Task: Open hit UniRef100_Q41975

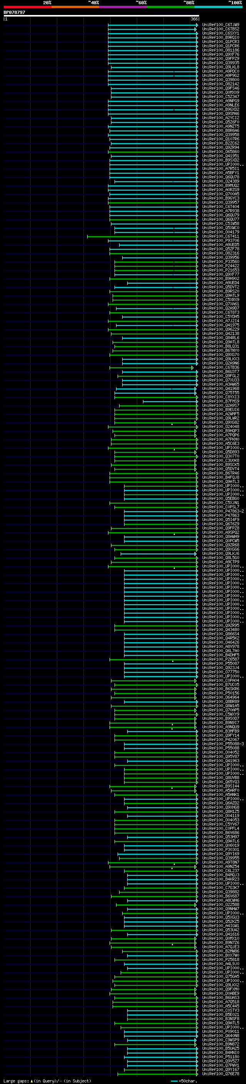Action: tap(221, 325)
